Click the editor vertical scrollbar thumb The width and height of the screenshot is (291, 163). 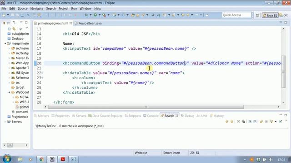[283, 72]
